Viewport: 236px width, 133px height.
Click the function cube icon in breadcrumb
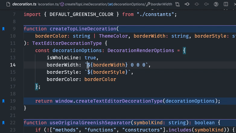62,4
